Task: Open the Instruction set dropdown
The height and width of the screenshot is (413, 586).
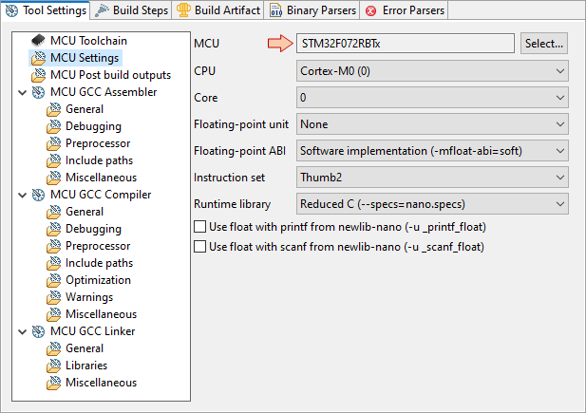Action: tap(432, 178)
